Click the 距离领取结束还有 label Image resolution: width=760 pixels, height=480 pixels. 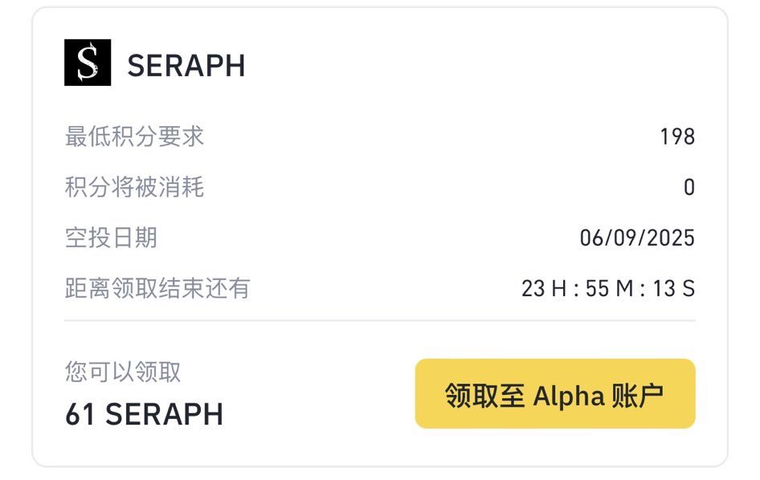[157, 288]
